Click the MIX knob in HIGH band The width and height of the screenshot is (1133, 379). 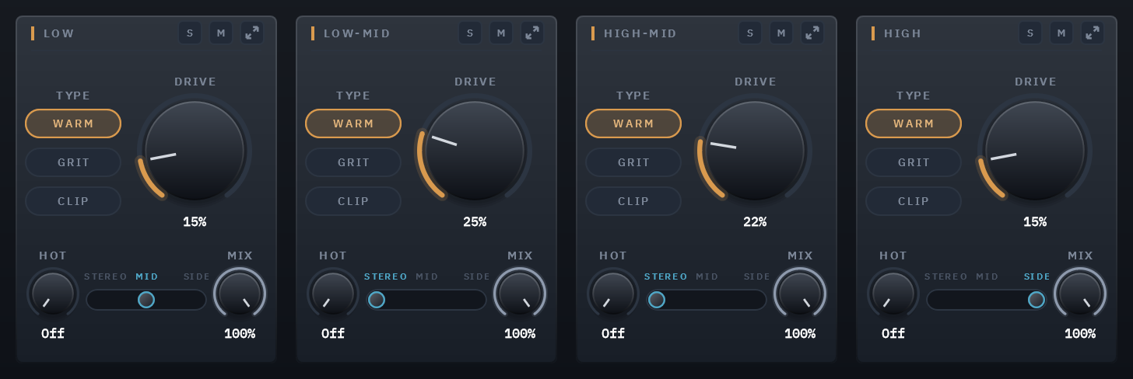pos(1080,294)
